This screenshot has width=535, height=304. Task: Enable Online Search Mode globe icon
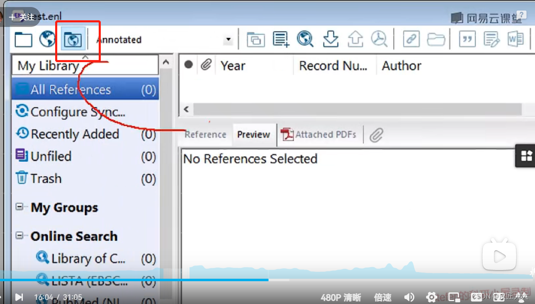(x=47, y=39)
